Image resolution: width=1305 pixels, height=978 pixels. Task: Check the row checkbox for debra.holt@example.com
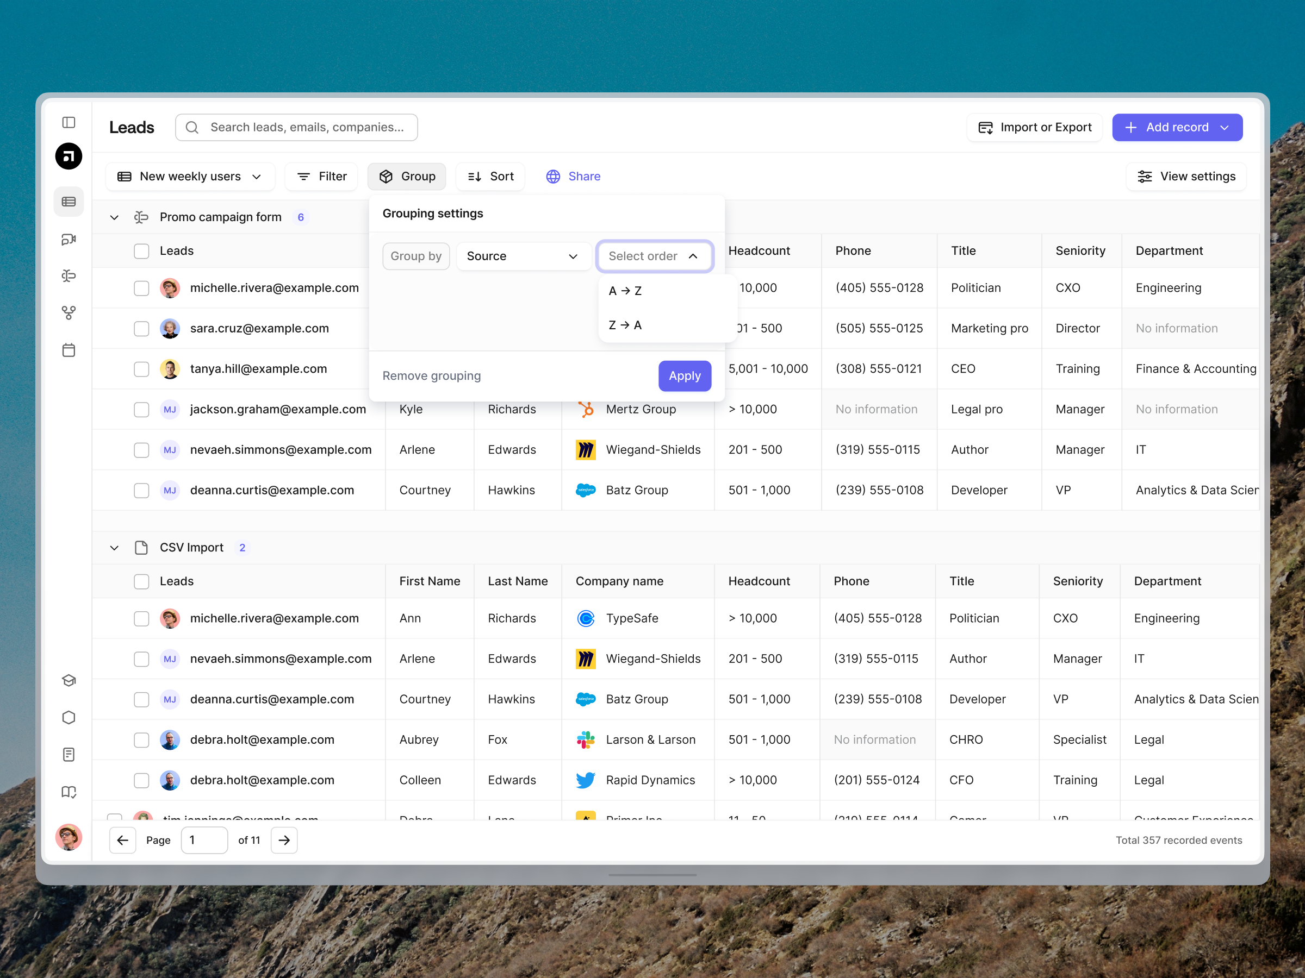point(141,739)
